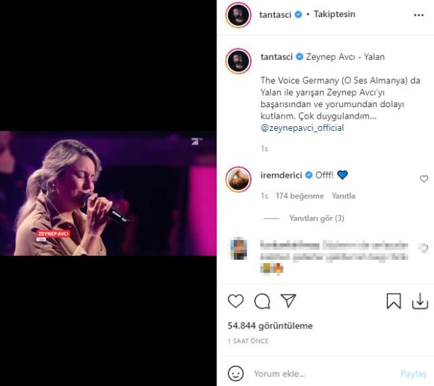Like the post with the heart icon
The image size is (434, 386).
pos(235,301)
